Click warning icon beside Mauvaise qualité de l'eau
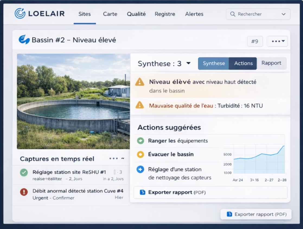This screenshot has height=229, width=303. (140, 106)
